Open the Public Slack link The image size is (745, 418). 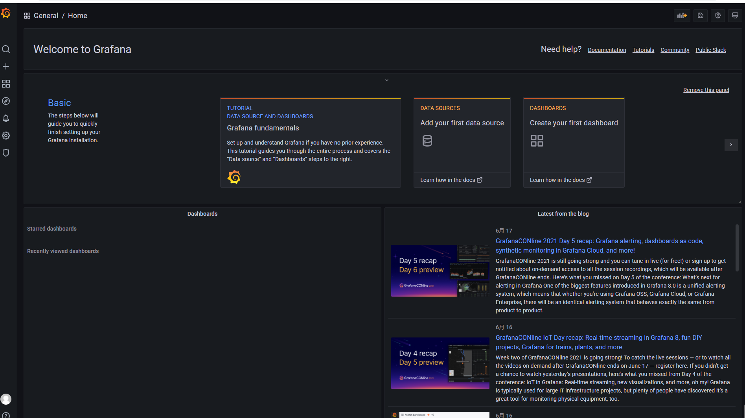pos(711,50)
